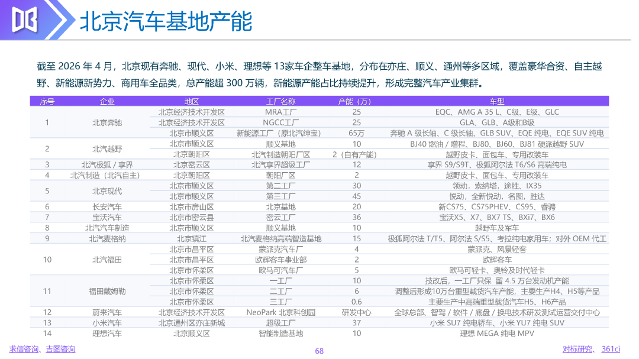Click 宝沃X5、X7、BX7 TS models cell
The width and height of the screenshot is (639, 359).
point(497,218)
